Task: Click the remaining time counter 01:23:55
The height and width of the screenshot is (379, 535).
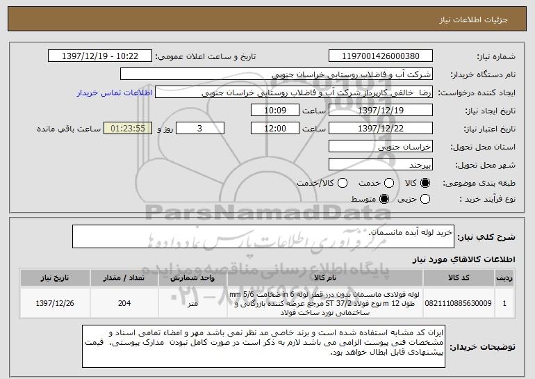Action: pyautogui.click(x=128, y=129)
